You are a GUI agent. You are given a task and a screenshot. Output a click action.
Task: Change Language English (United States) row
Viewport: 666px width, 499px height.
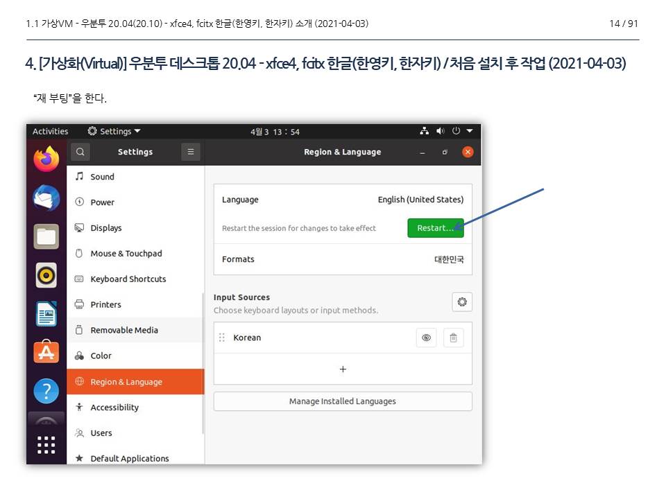(x=343, y=200)
